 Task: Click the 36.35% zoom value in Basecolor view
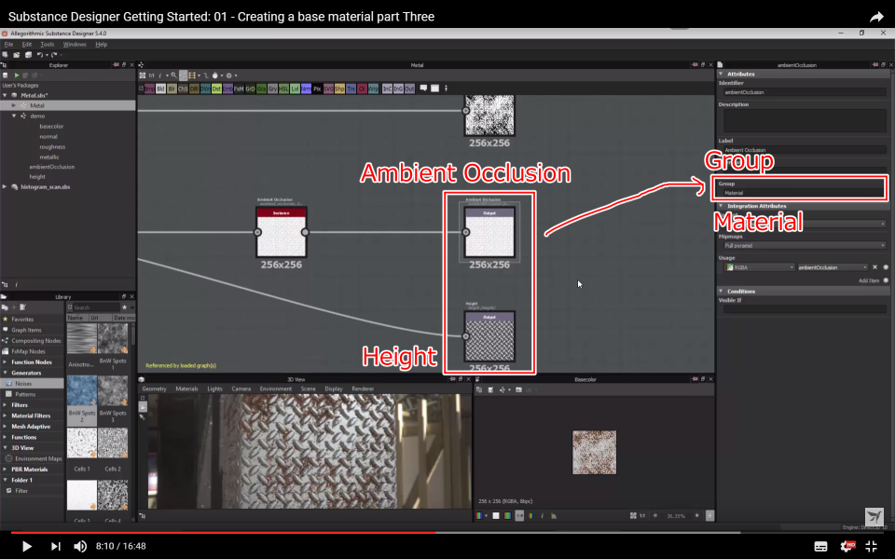click(676, 515)
